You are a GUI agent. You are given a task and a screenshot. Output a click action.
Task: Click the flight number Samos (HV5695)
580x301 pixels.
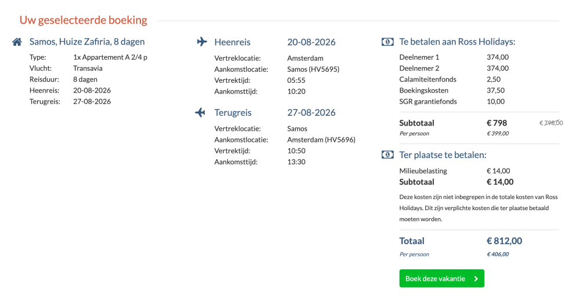pos(313,69)
